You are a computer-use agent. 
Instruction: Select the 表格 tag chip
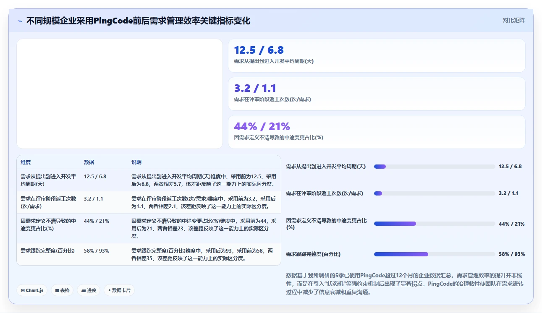coord(62,290)
